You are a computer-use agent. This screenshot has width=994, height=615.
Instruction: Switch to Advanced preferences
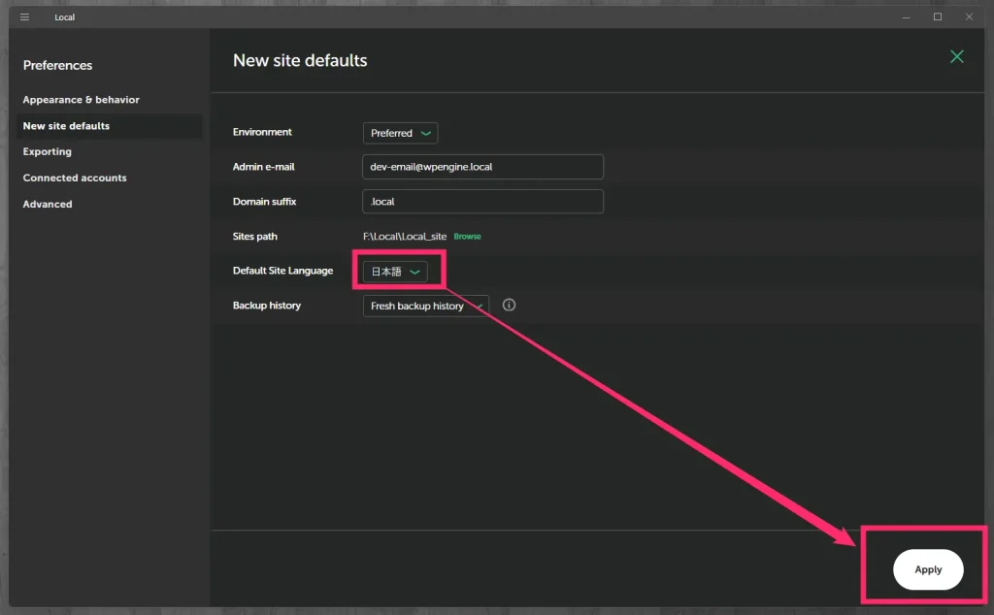48,204
